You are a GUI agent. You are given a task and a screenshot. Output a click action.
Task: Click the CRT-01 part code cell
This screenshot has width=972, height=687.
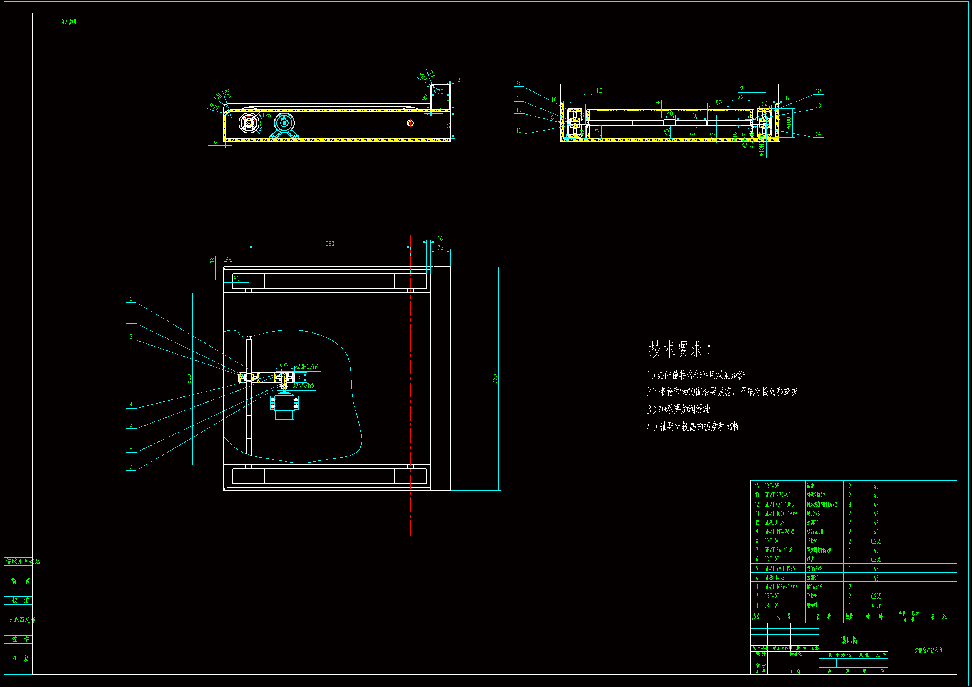tap(771, 605)
